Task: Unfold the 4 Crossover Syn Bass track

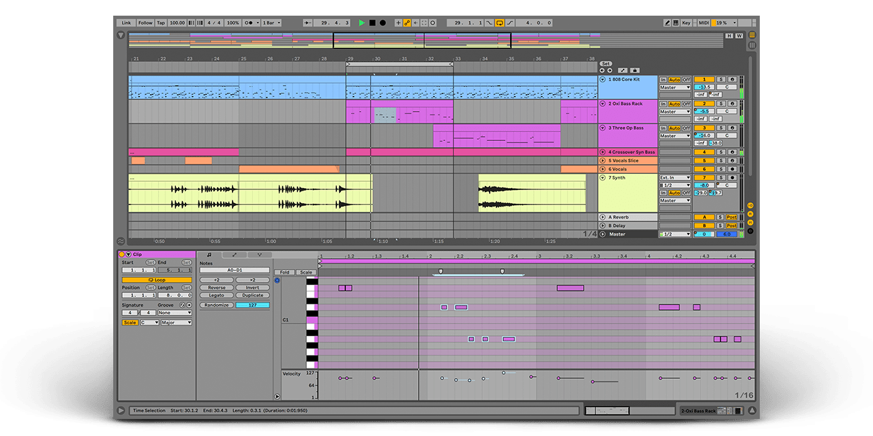Action: [602, 152]
